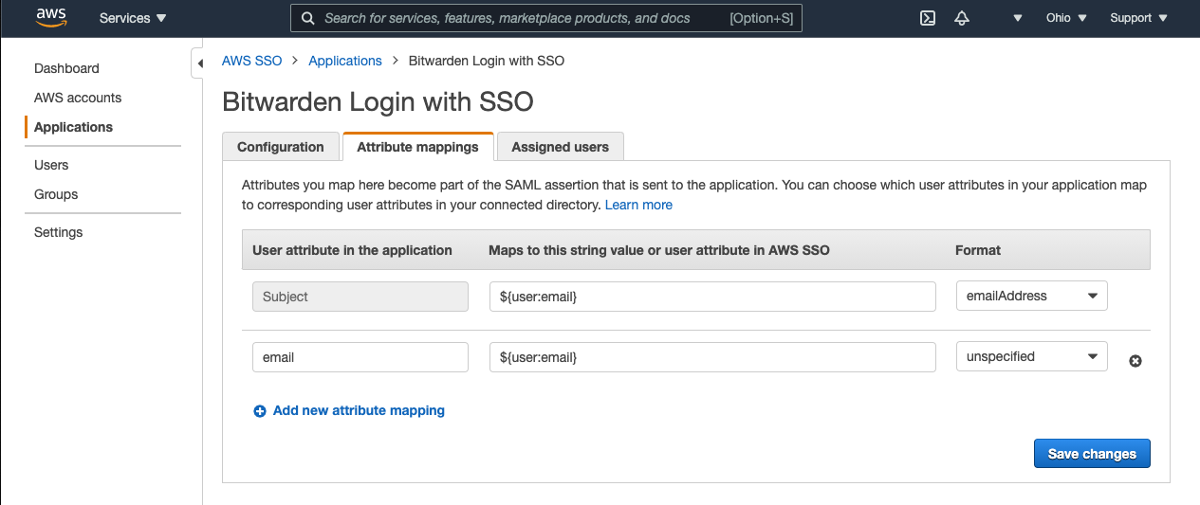Open the Learn more link

(x=638, y=205)
